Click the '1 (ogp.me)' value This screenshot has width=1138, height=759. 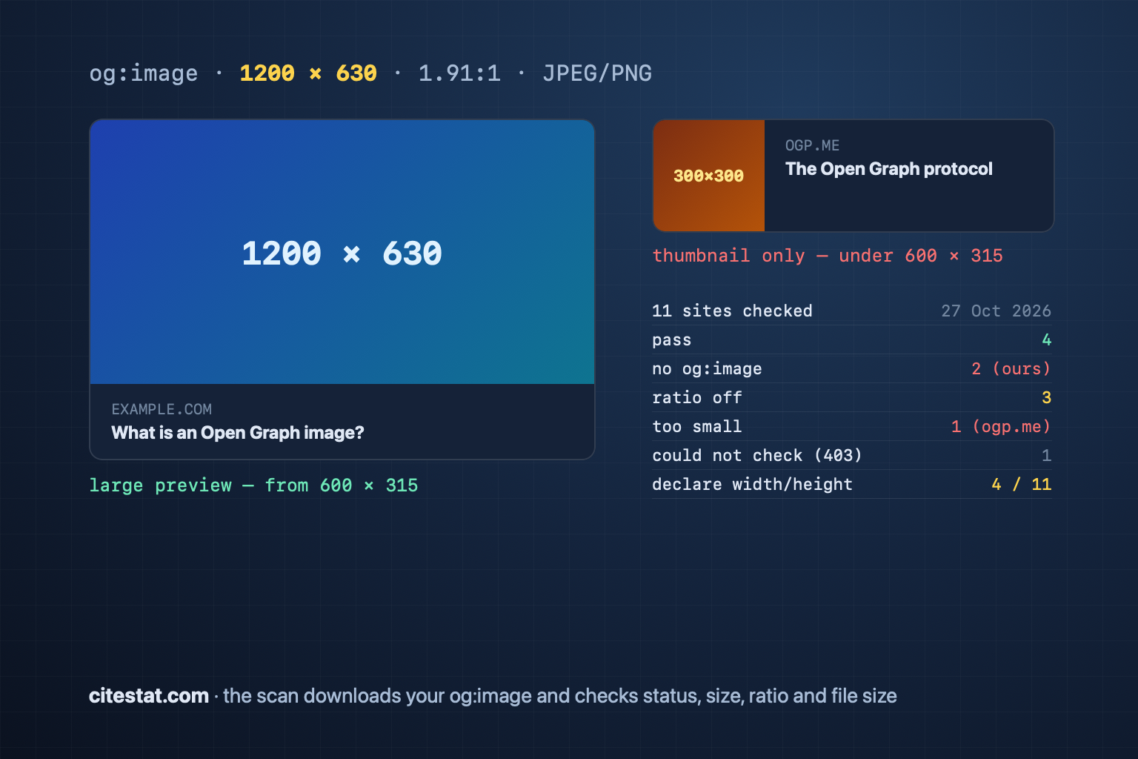click(1002, 427)
